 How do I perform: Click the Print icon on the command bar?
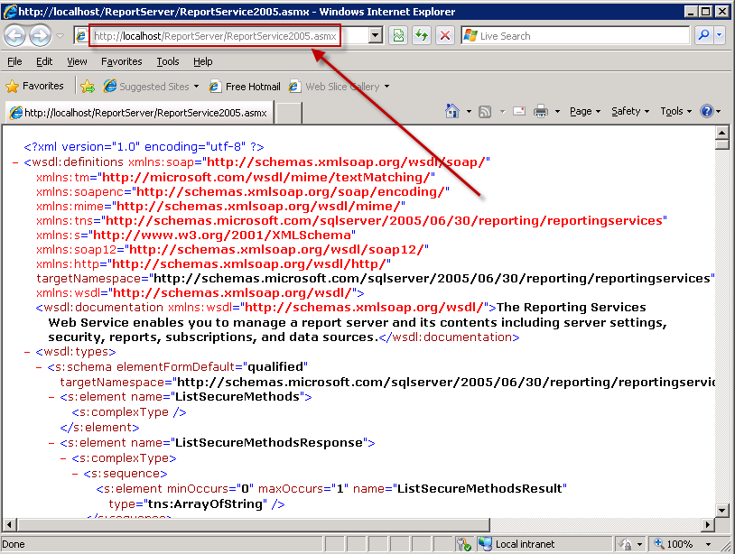[x=540, y=111]
